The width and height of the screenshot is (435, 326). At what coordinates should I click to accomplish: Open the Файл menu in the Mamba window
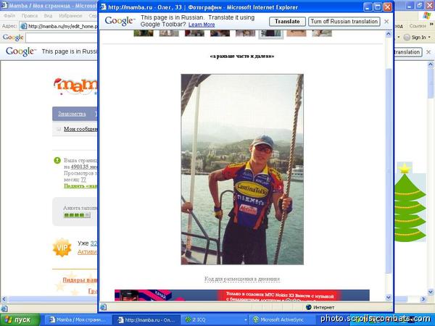(x=9, y=16)
